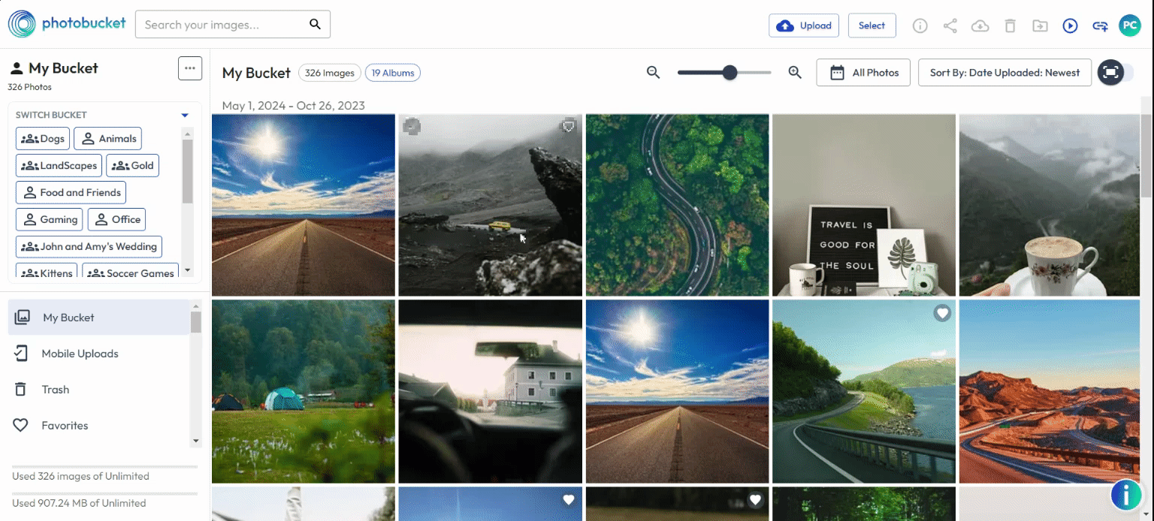
Task: Select the LandScapes bucket
Action: [x=59, y=166]
